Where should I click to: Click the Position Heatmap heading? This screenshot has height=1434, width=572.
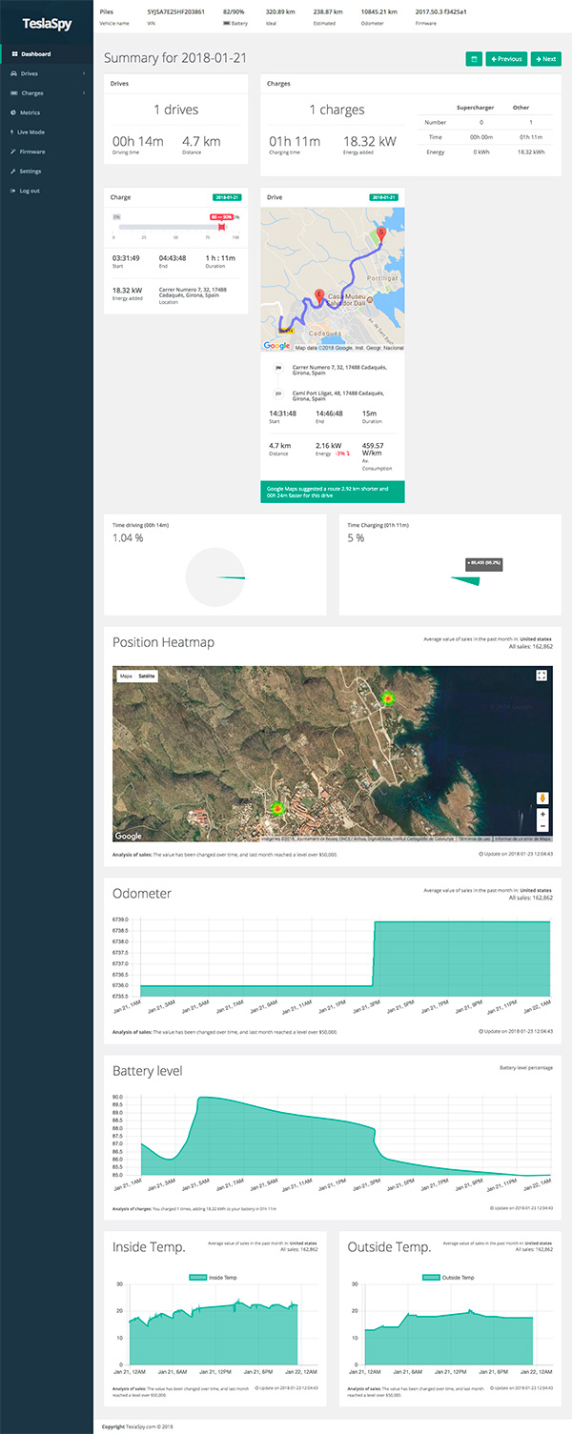tap(163, 642)
